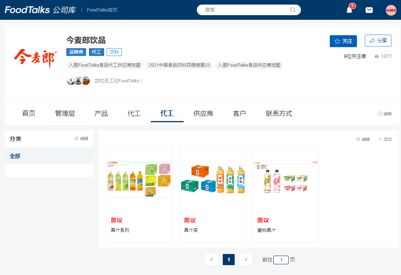Switch to the 联系方式 tab
Image resolution: width=401 pixels, height=275 pixels.
coord(279,113)
